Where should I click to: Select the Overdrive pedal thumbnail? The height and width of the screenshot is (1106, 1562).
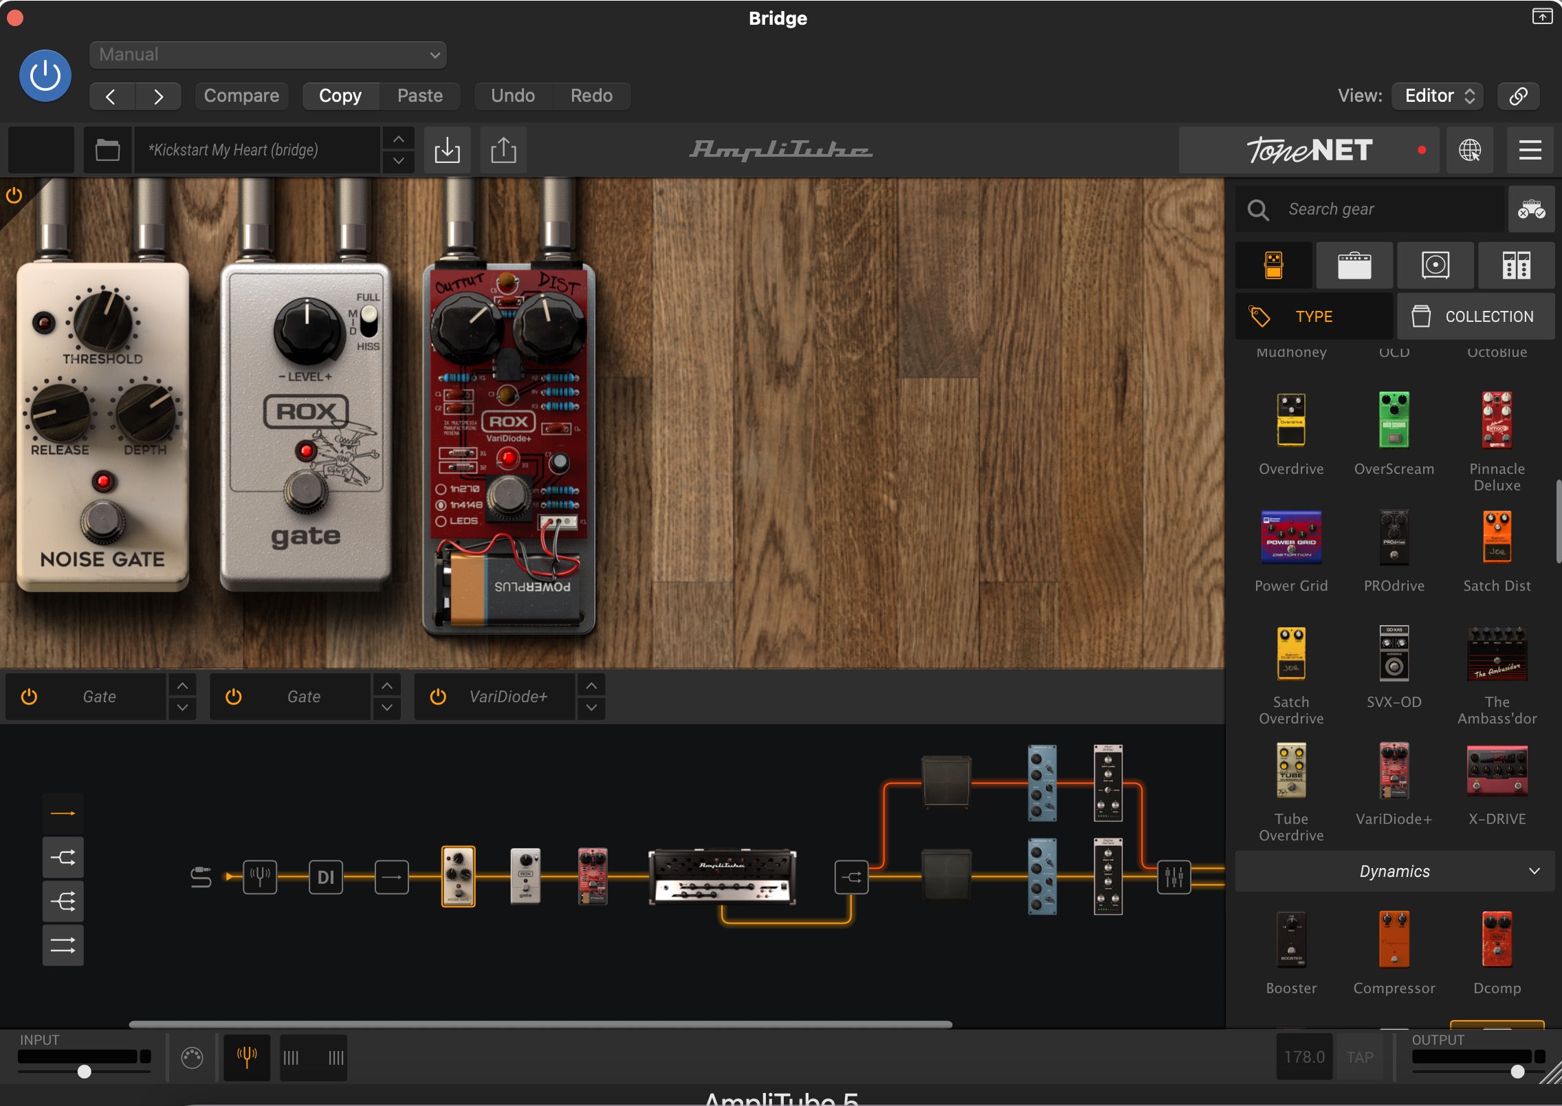tap(1291, 420)
